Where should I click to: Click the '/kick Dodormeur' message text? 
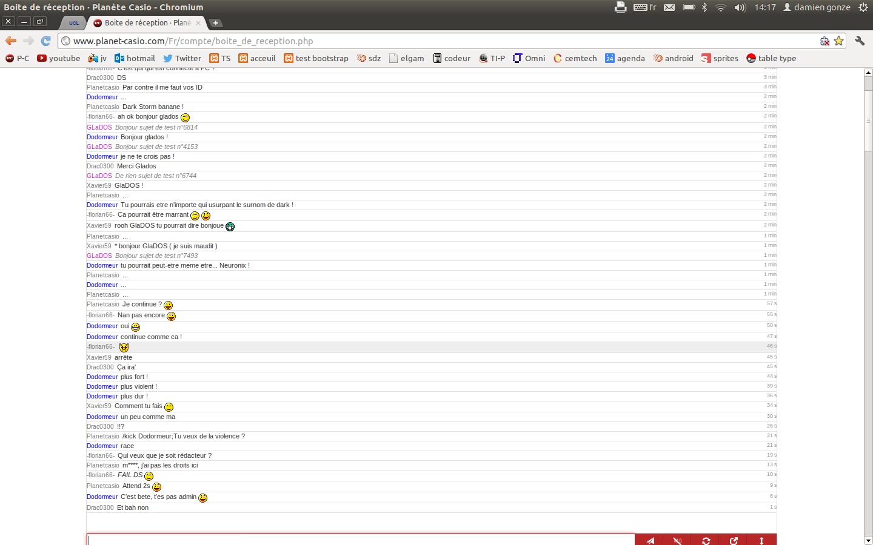click(184, 436)
